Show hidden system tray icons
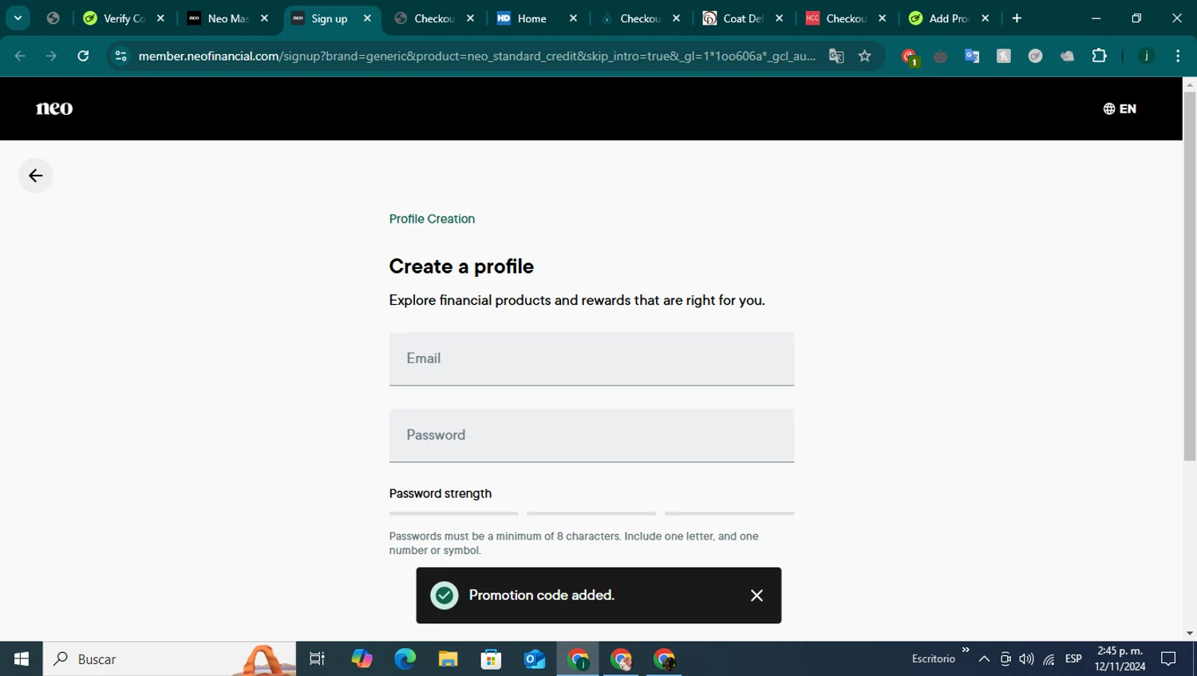Viewport: 1197px width, 676px height. coord(984,659)
